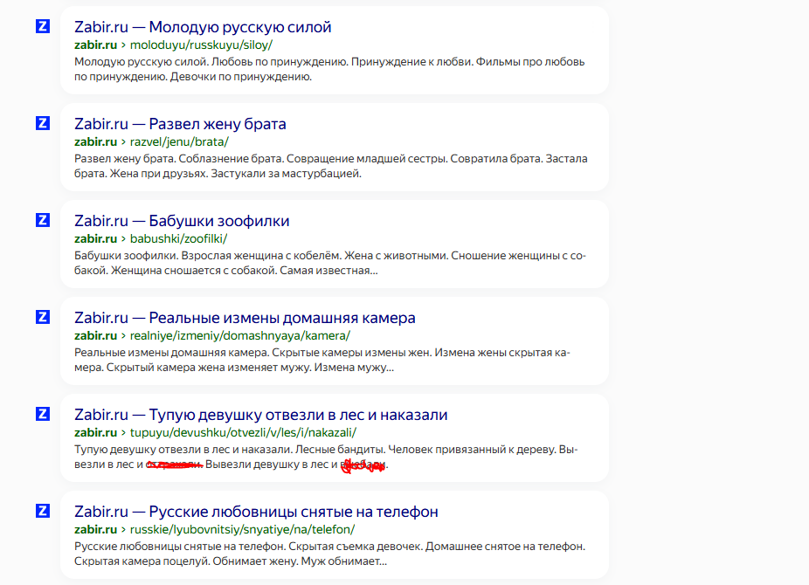Click the Z favicon beside 'Реальные измены домашняя камера'
This screenshot has height=585, width=809.
43,317
